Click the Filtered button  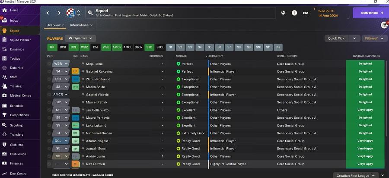point(374,38)
